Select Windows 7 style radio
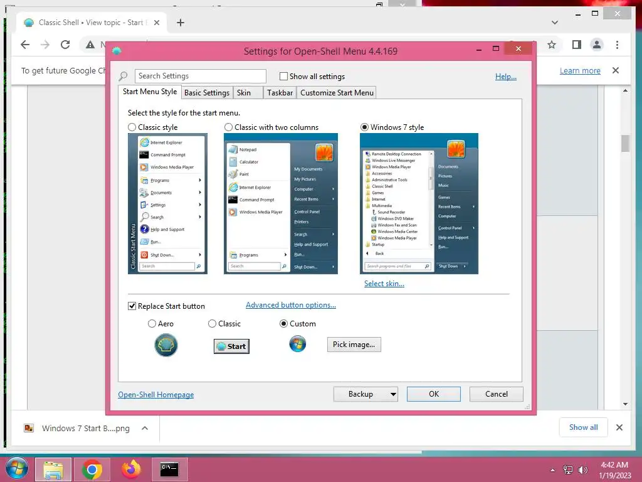 tap(364, 127)
